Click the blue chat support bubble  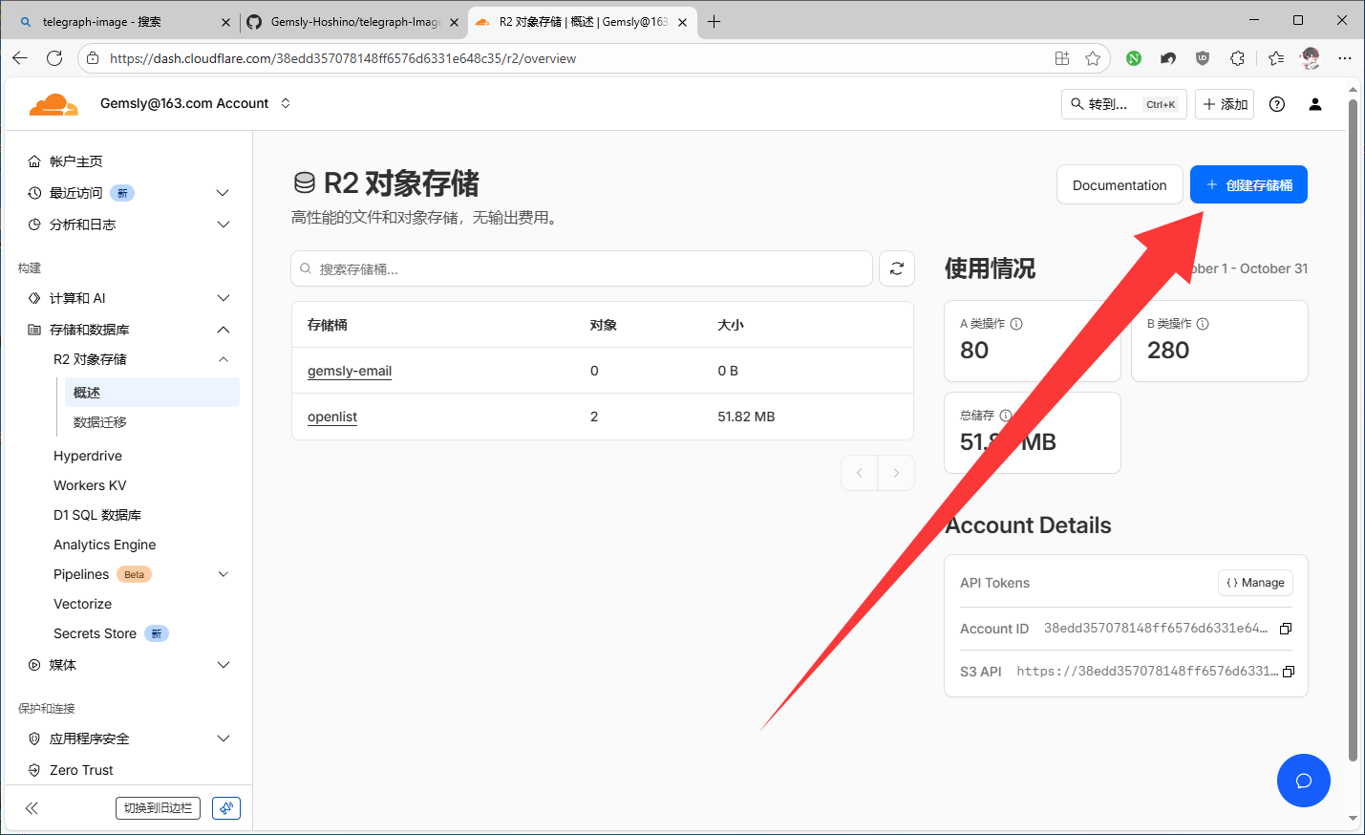(1303, 781)
